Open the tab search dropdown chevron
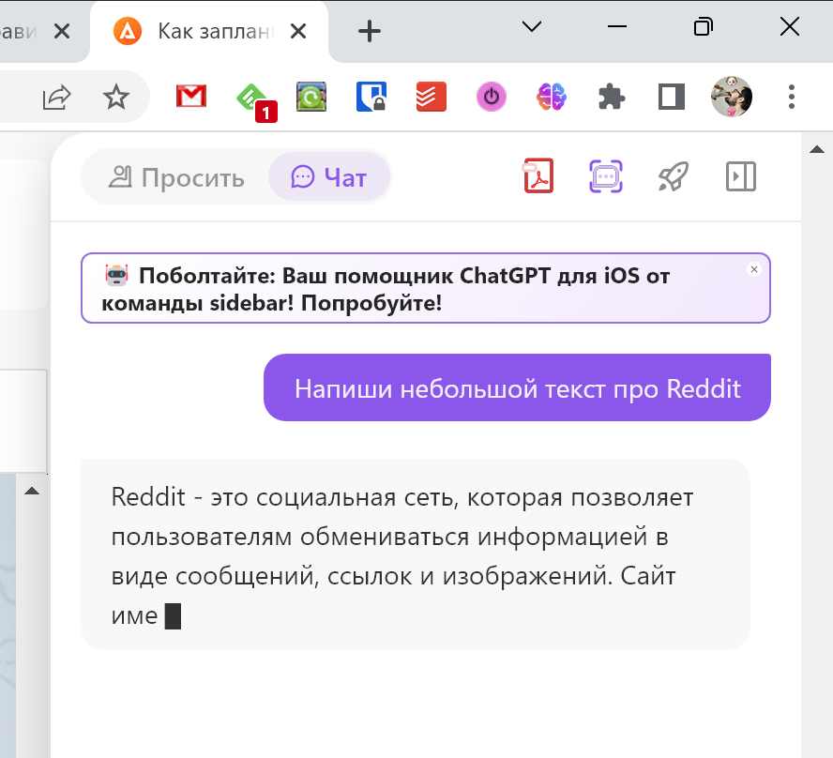This screenshot has height=758, width=833. (532, 26)
